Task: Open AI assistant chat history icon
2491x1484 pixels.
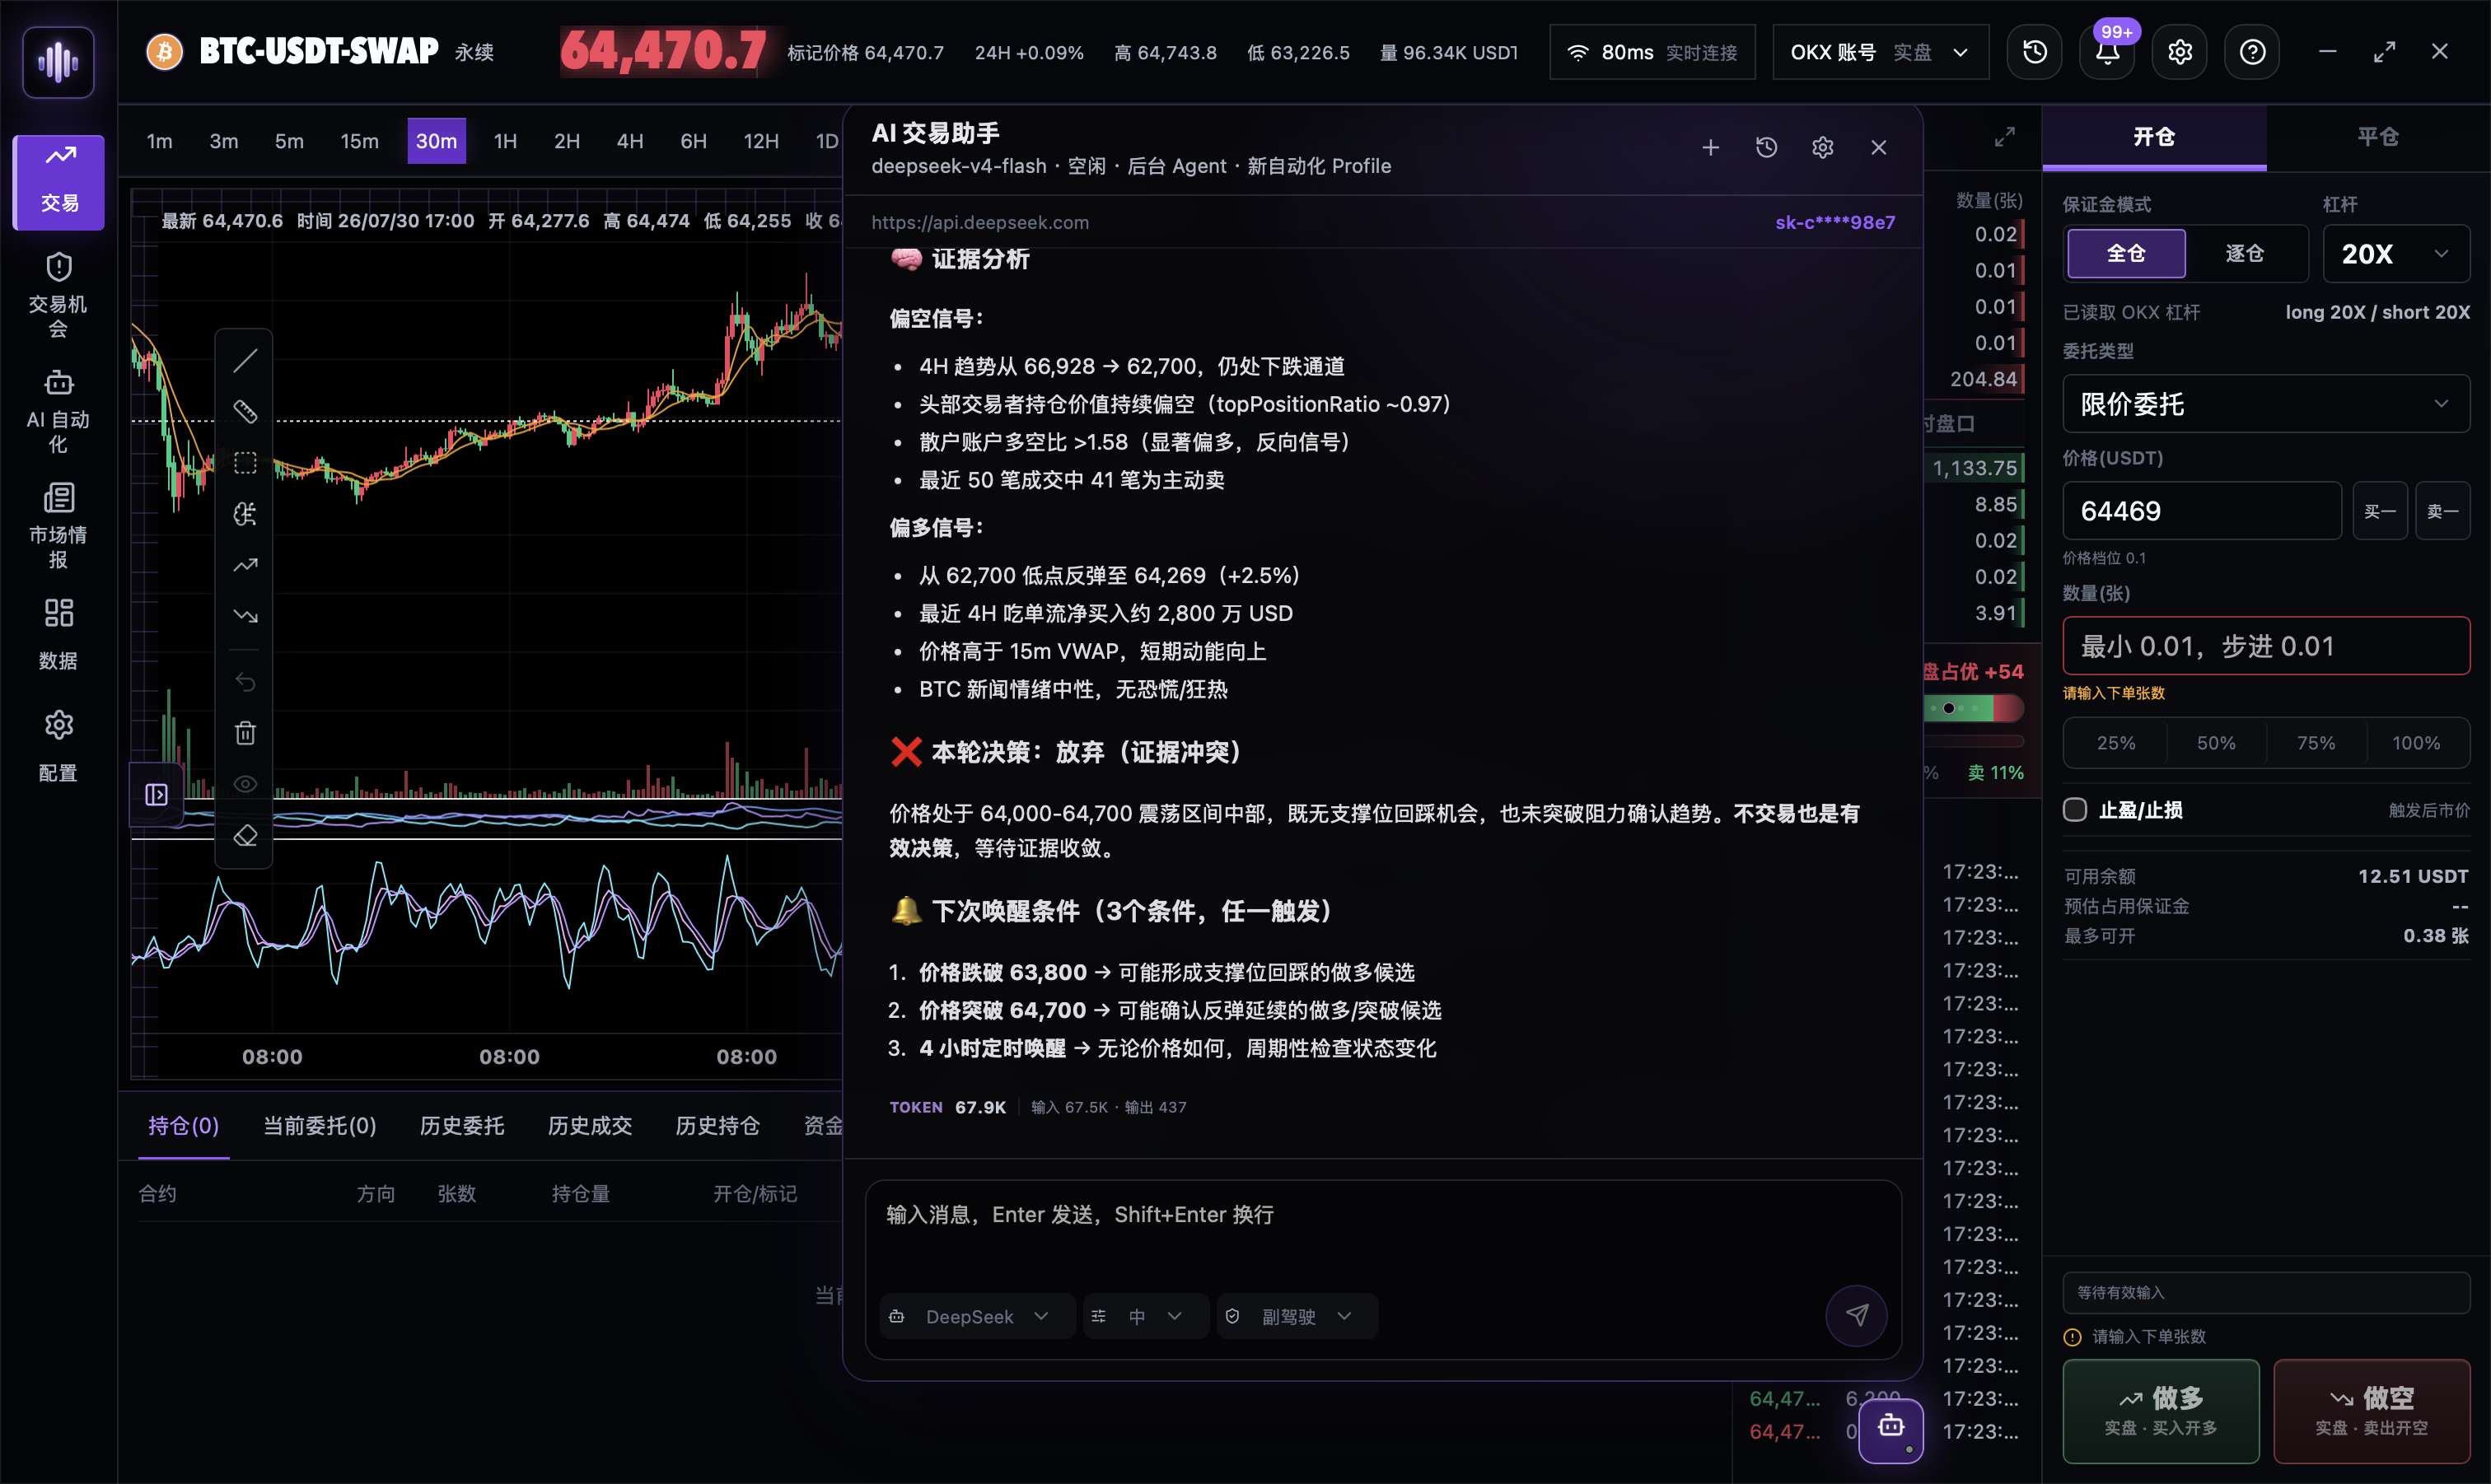Action: [x=1767, y=148]
